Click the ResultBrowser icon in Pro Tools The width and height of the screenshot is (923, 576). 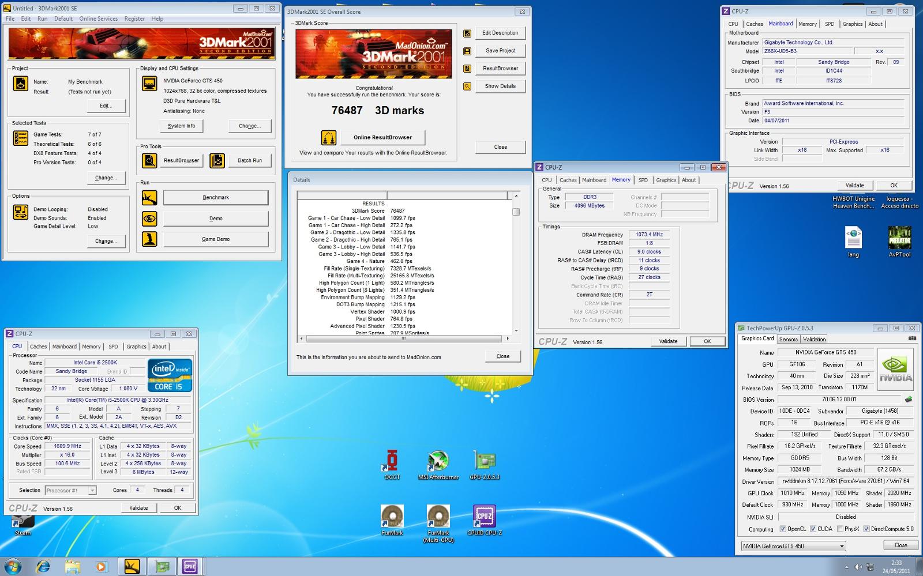click(x=149, y=160)
